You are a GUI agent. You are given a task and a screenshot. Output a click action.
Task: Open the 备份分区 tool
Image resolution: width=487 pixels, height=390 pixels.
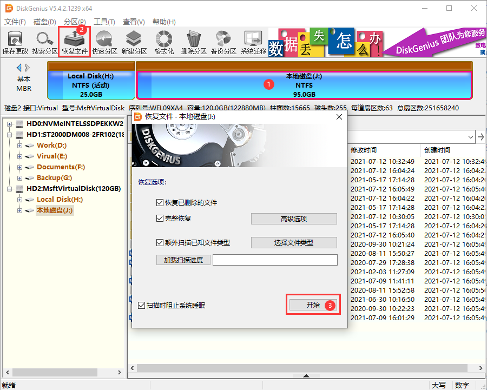(x=223, y=43)
